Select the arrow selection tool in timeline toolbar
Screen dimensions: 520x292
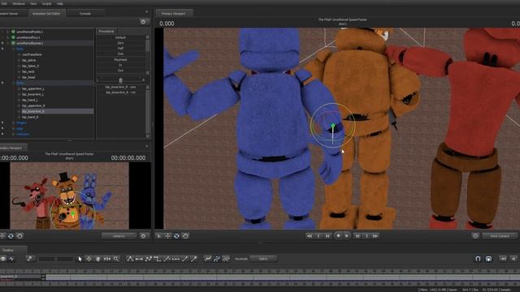[x=80, y=259]
